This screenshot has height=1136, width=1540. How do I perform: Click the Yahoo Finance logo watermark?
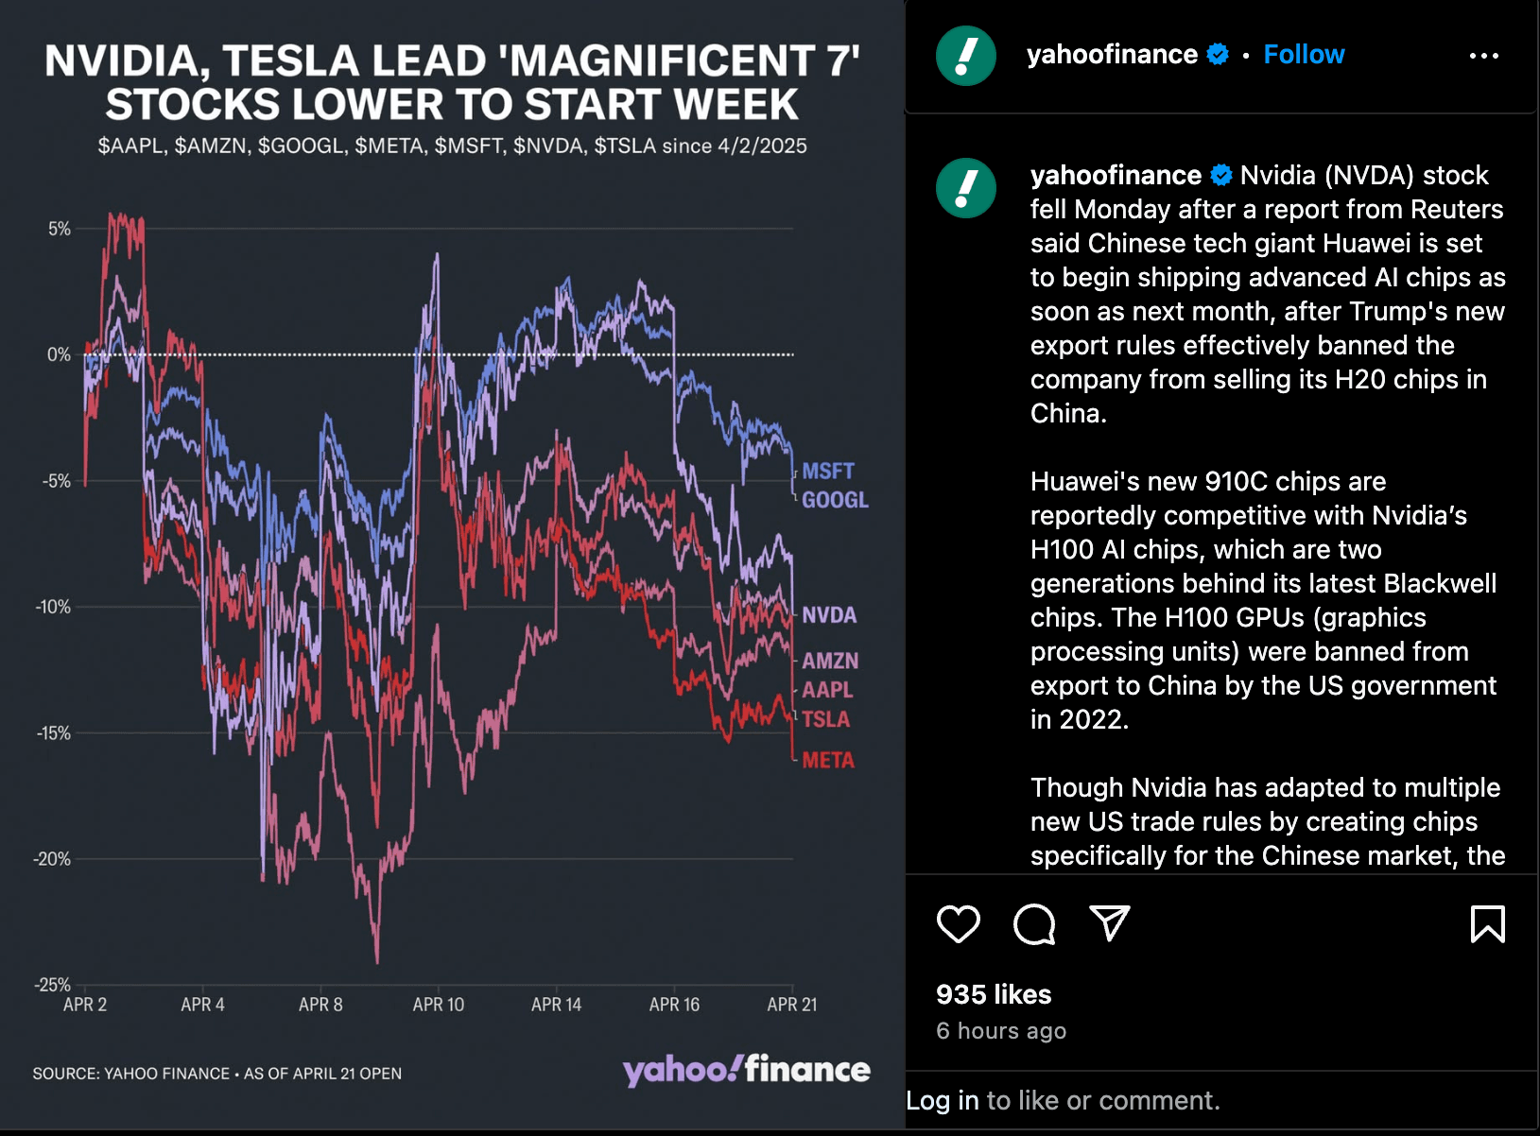[746, 1070]
